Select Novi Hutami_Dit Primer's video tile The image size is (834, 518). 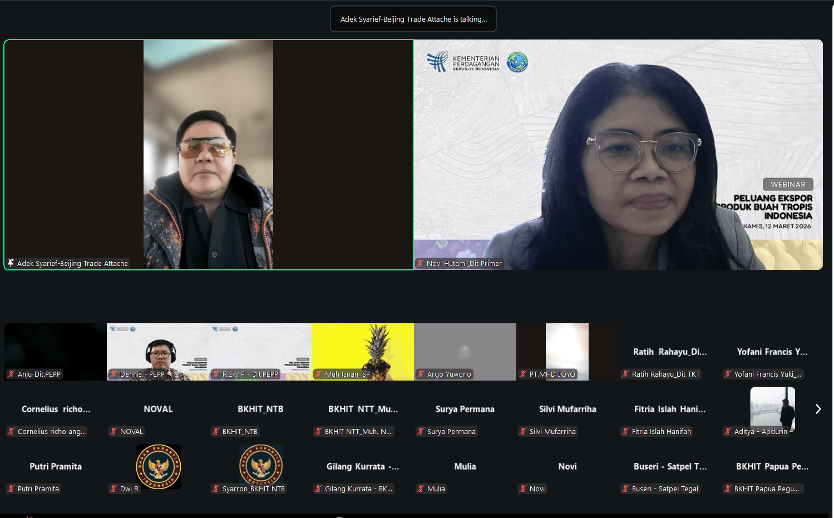[618, 154]
